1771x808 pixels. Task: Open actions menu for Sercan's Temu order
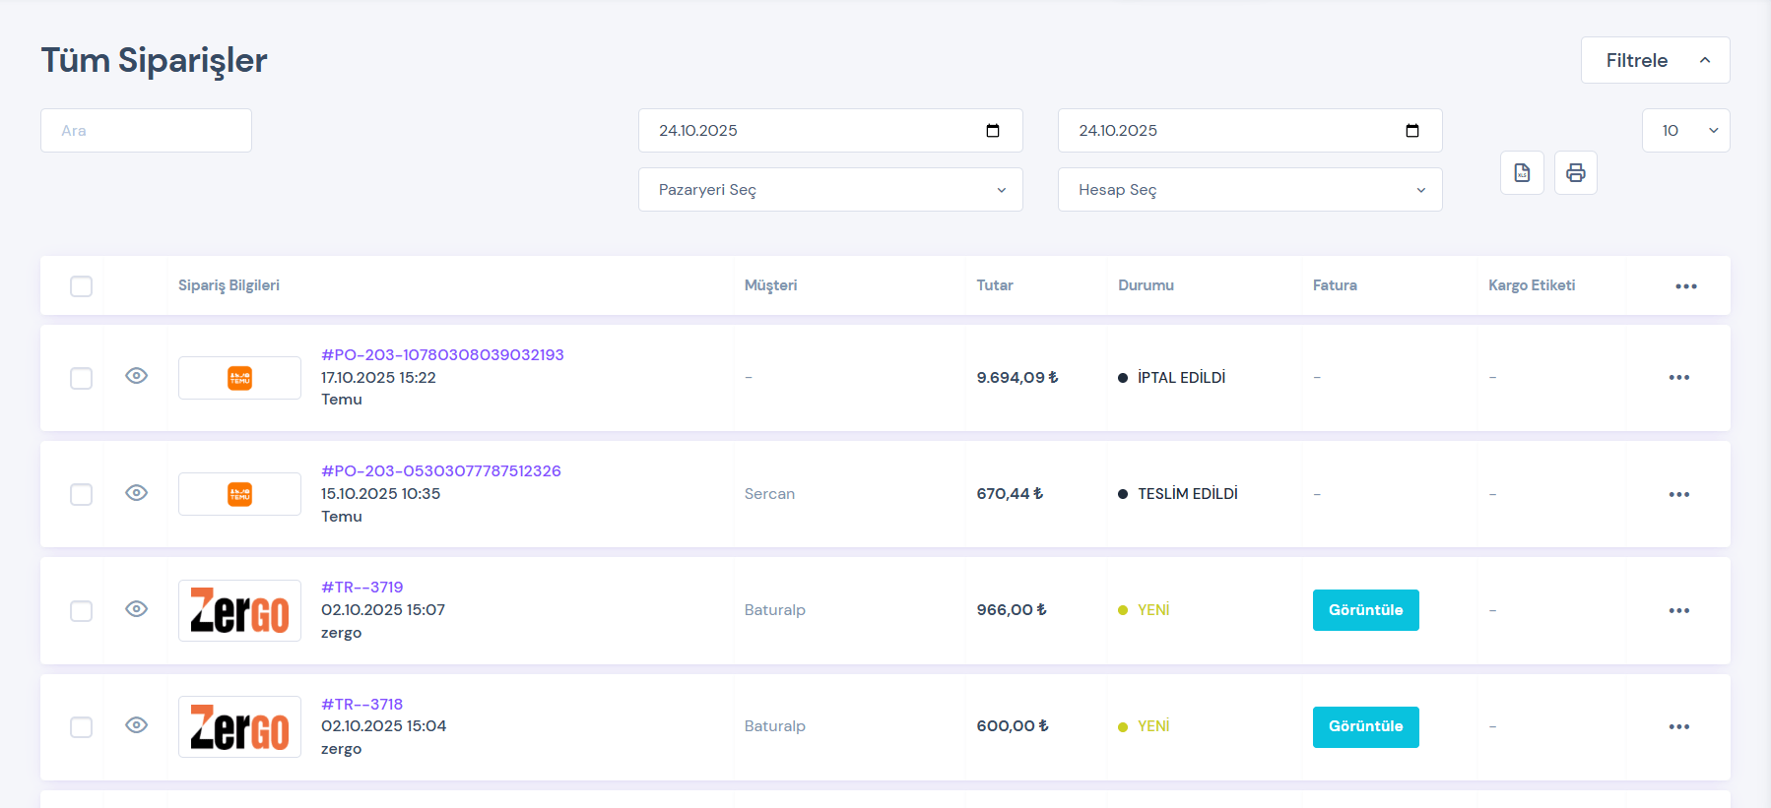[1678, 494]
